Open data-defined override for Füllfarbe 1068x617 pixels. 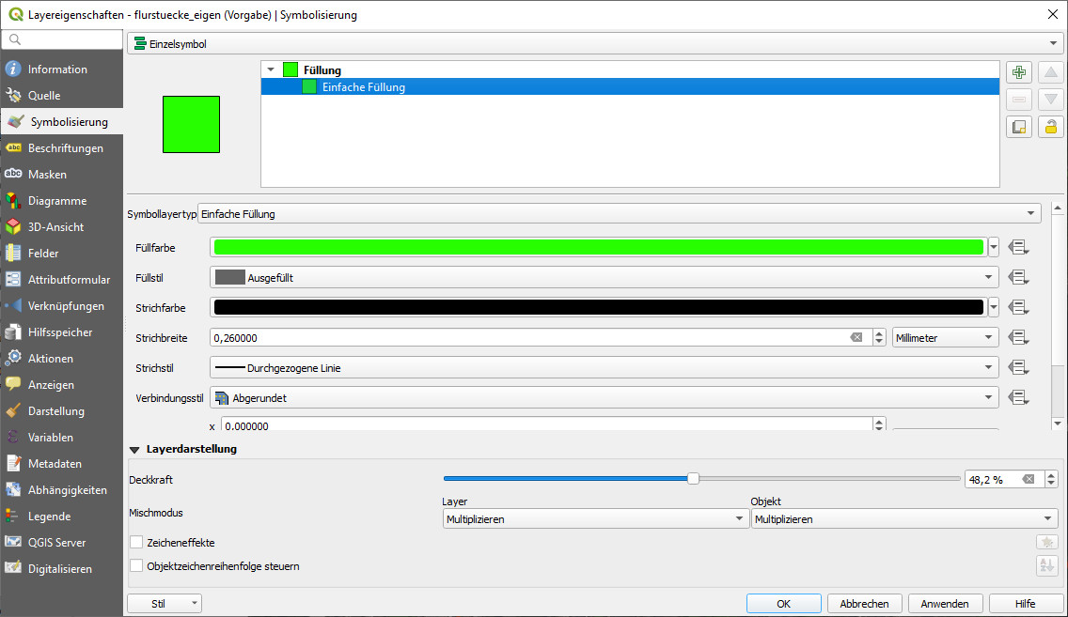coord(1019,247)
